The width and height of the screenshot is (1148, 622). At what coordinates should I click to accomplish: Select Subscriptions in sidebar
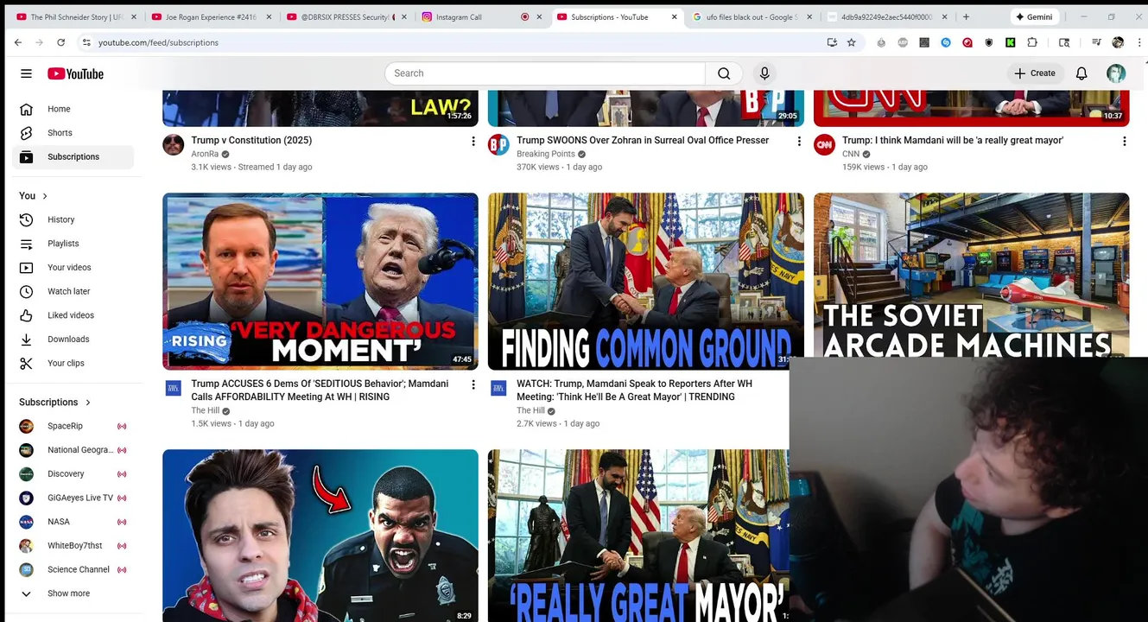pos(73,156)
